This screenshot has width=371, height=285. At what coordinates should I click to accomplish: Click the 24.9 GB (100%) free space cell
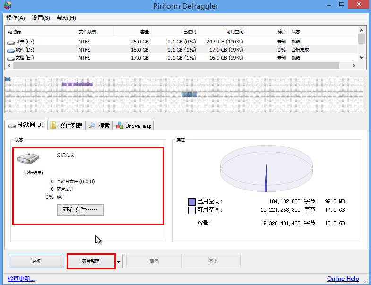[225, 42]
